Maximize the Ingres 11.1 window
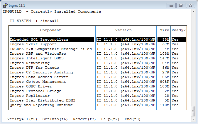Viewport: 198px width, 124px height. click(180, 5)
